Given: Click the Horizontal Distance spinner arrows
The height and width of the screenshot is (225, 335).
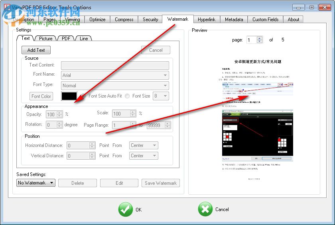Looking at the screenshot, I should [x=92, y=145].
